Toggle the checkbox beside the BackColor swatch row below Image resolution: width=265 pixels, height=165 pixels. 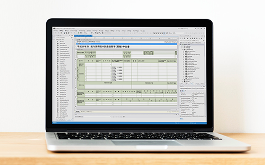193,98
